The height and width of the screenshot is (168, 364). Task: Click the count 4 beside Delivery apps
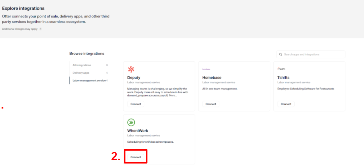pyautogui.click(x=107, y=73)
